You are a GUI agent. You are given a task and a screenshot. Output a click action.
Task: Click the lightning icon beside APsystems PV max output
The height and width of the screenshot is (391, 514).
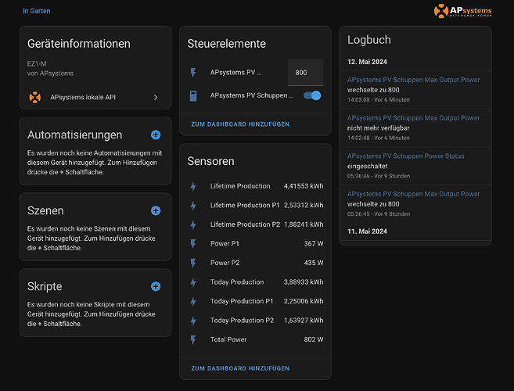pyautogui.click(x=193, y=73)
